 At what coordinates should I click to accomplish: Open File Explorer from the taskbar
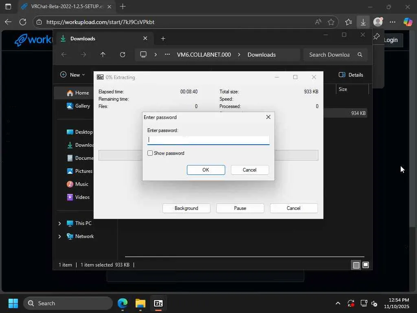coord(140,303)
